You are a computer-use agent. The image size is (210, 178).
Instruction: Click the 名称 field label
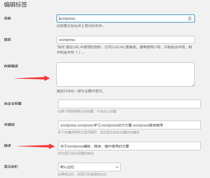click(8, 18)
